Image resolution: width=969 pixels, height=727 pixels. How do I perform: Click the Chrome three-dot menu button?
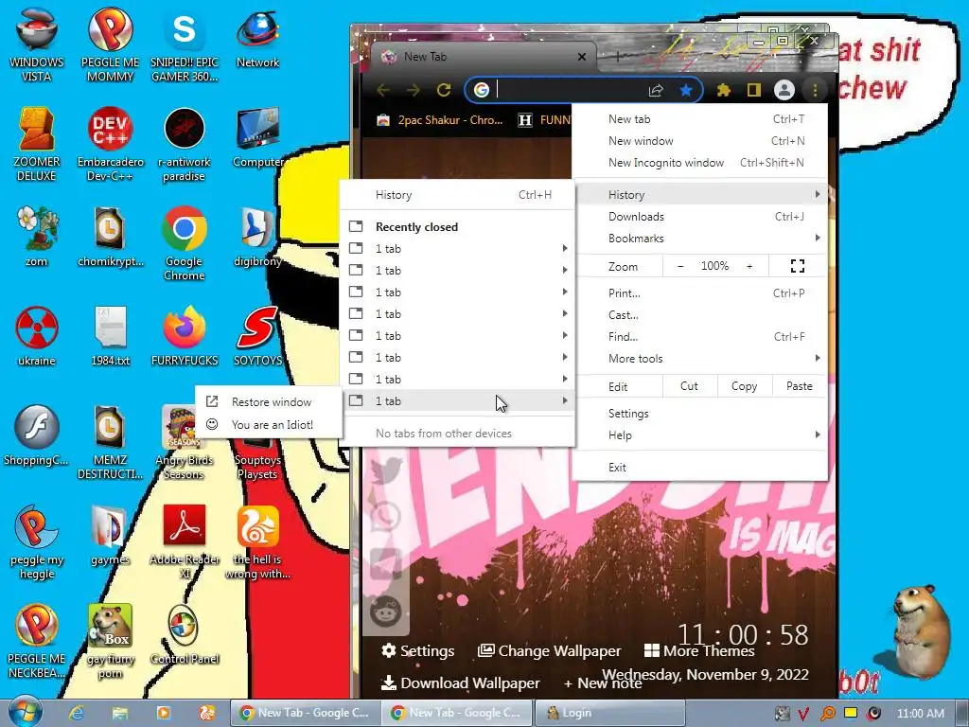click(x=815, y=90)
